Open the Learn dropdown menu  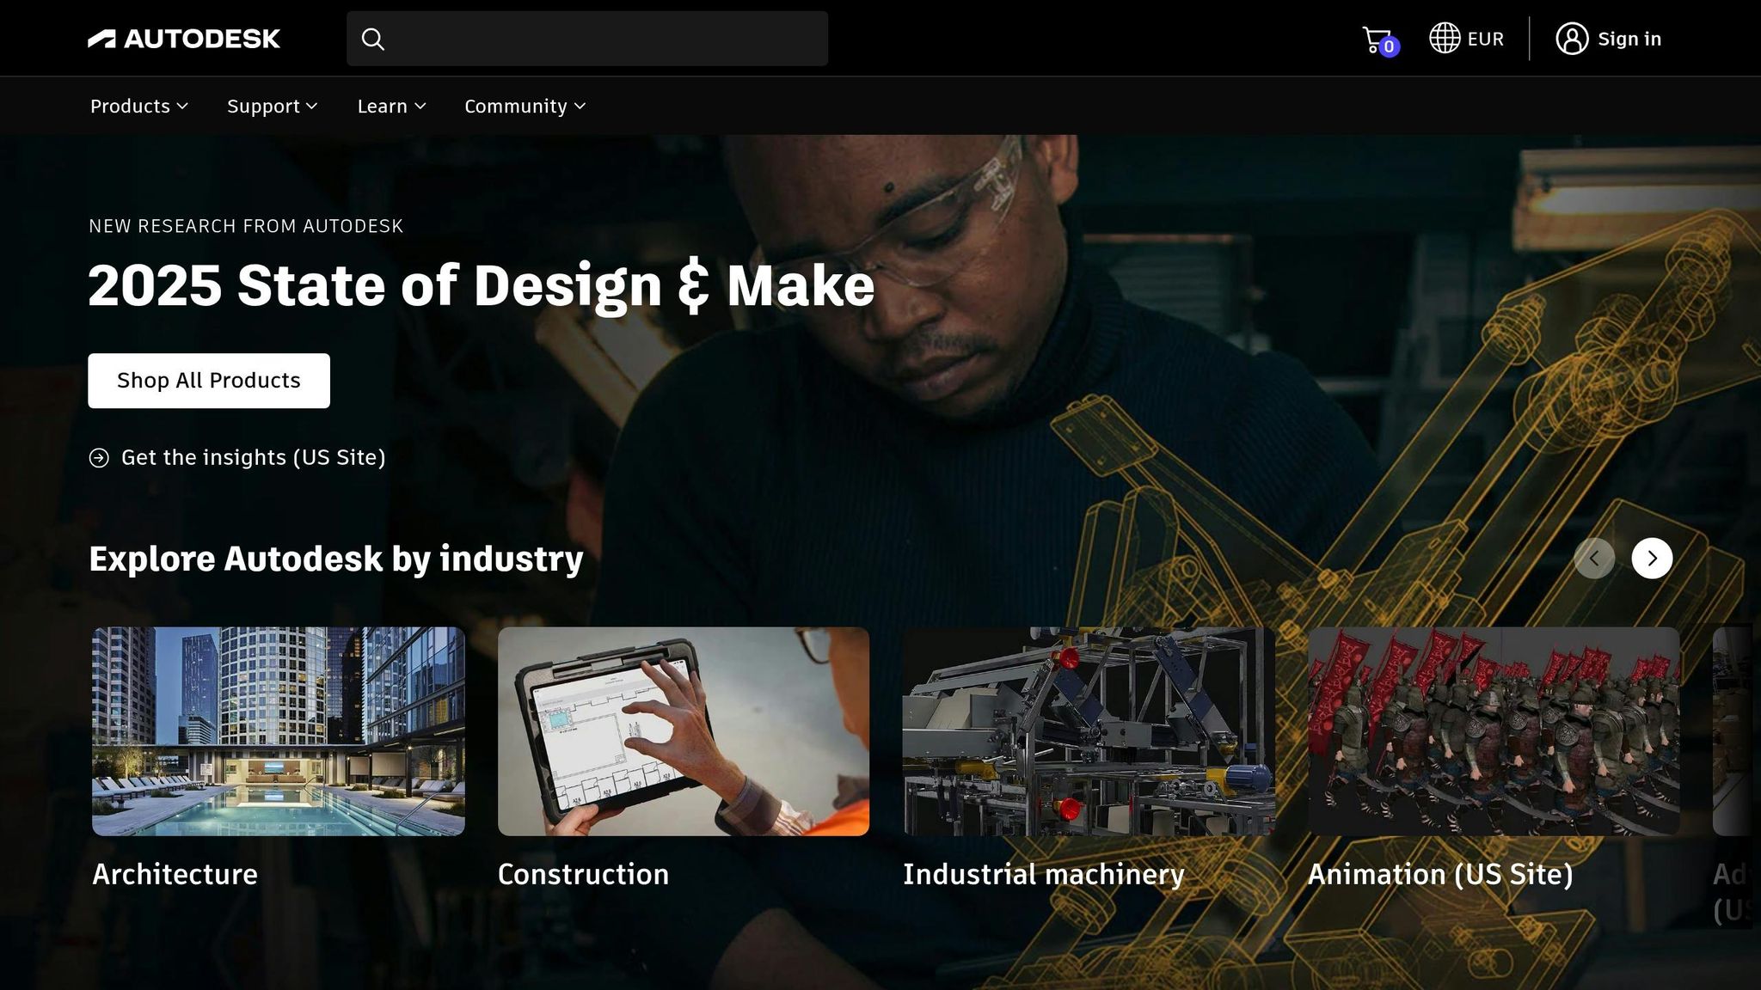click(x=391, y=106)
